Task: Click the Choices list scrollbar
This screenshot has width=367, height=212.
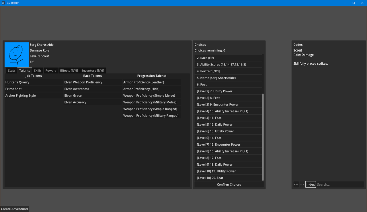Action: (x=263, y=137)
